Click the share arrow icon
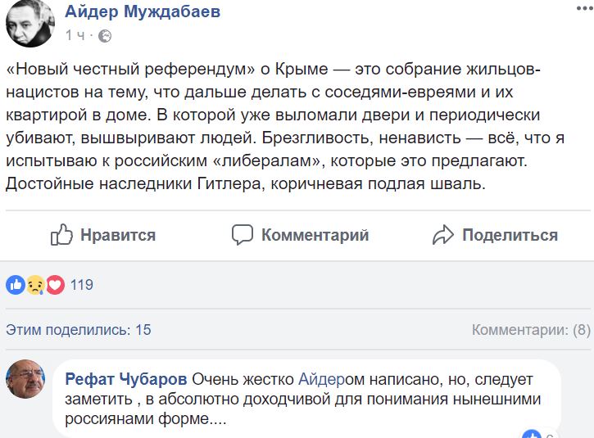The height and width of the screenshot is (438, 594). click(443, 235)
